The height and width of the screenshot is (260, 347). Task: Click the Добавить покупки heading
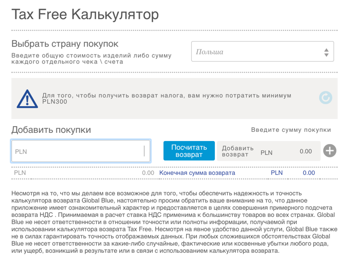coord(51,130)
